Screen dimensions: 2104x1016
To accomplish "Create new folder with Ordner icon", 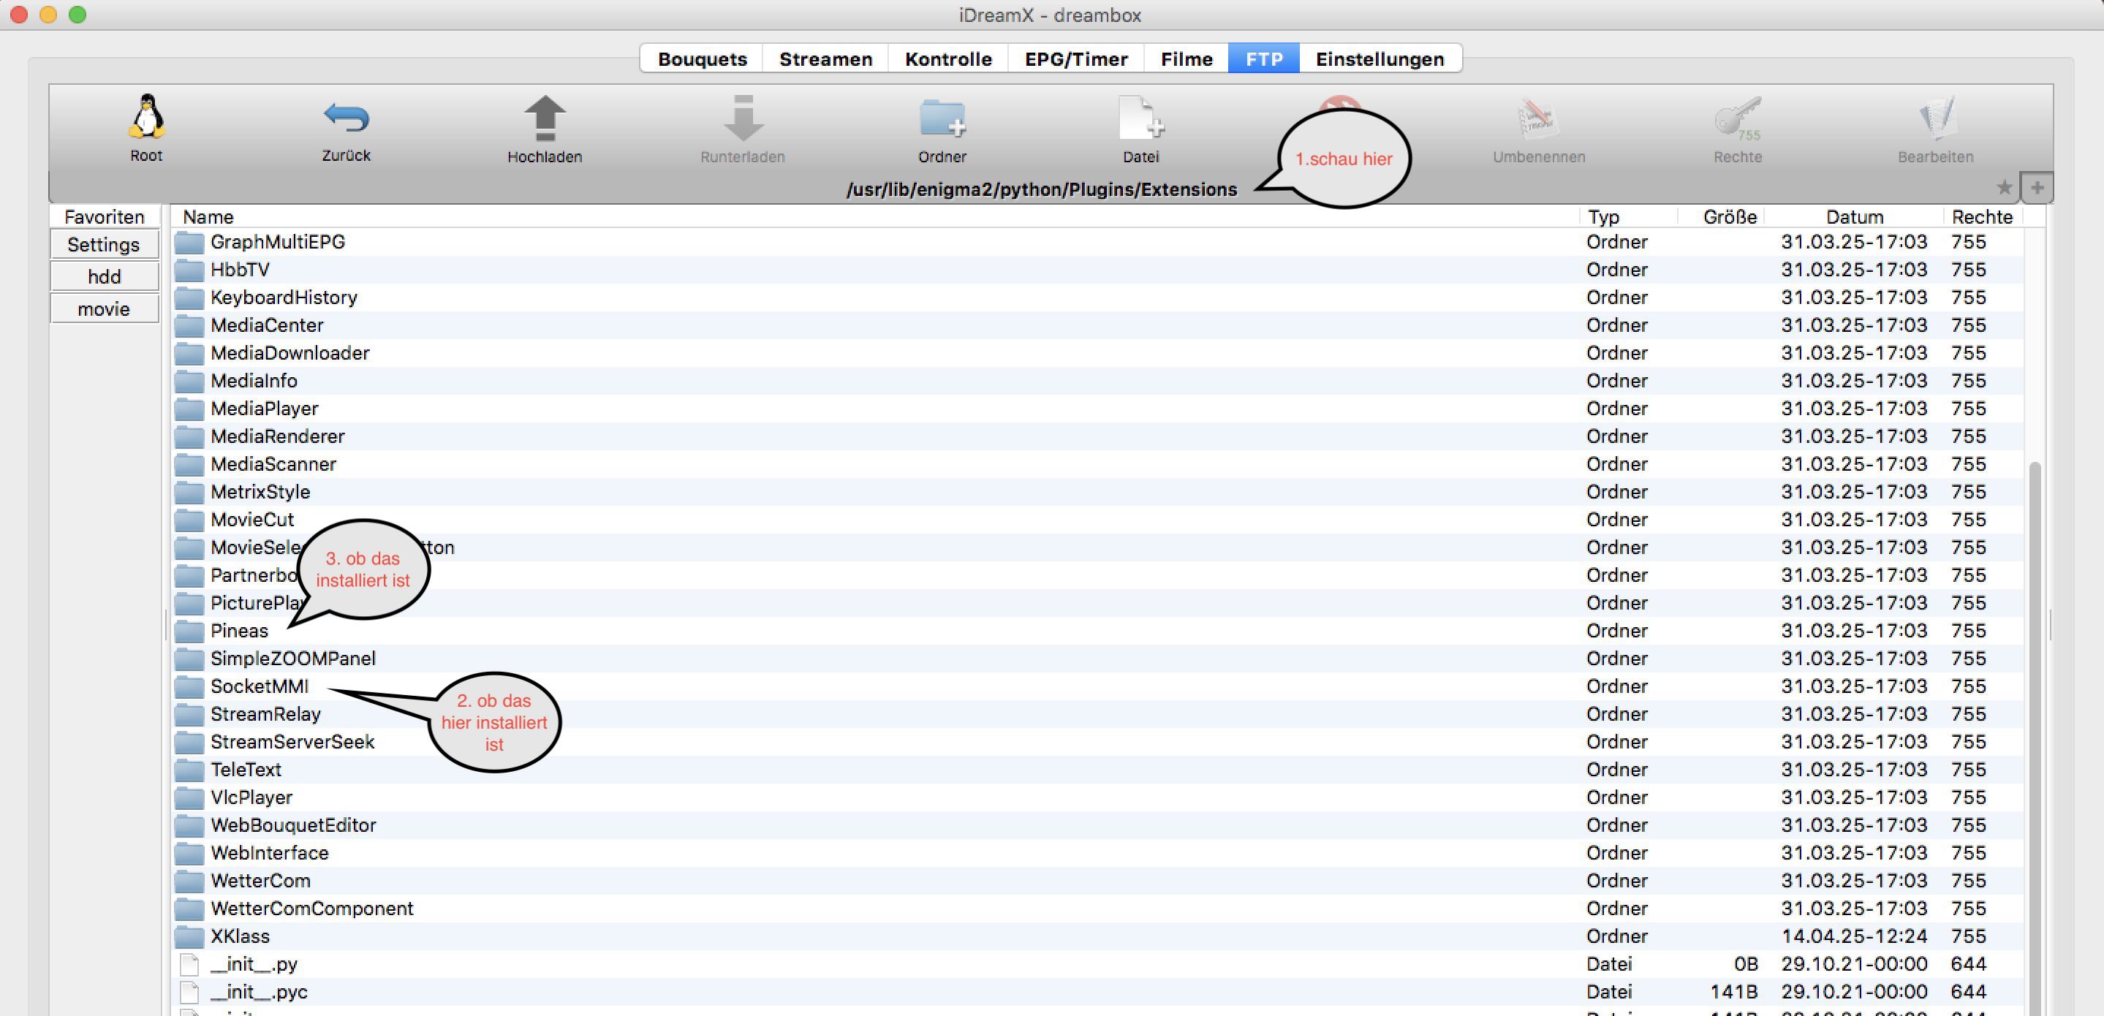I will (x=942, y=118).
